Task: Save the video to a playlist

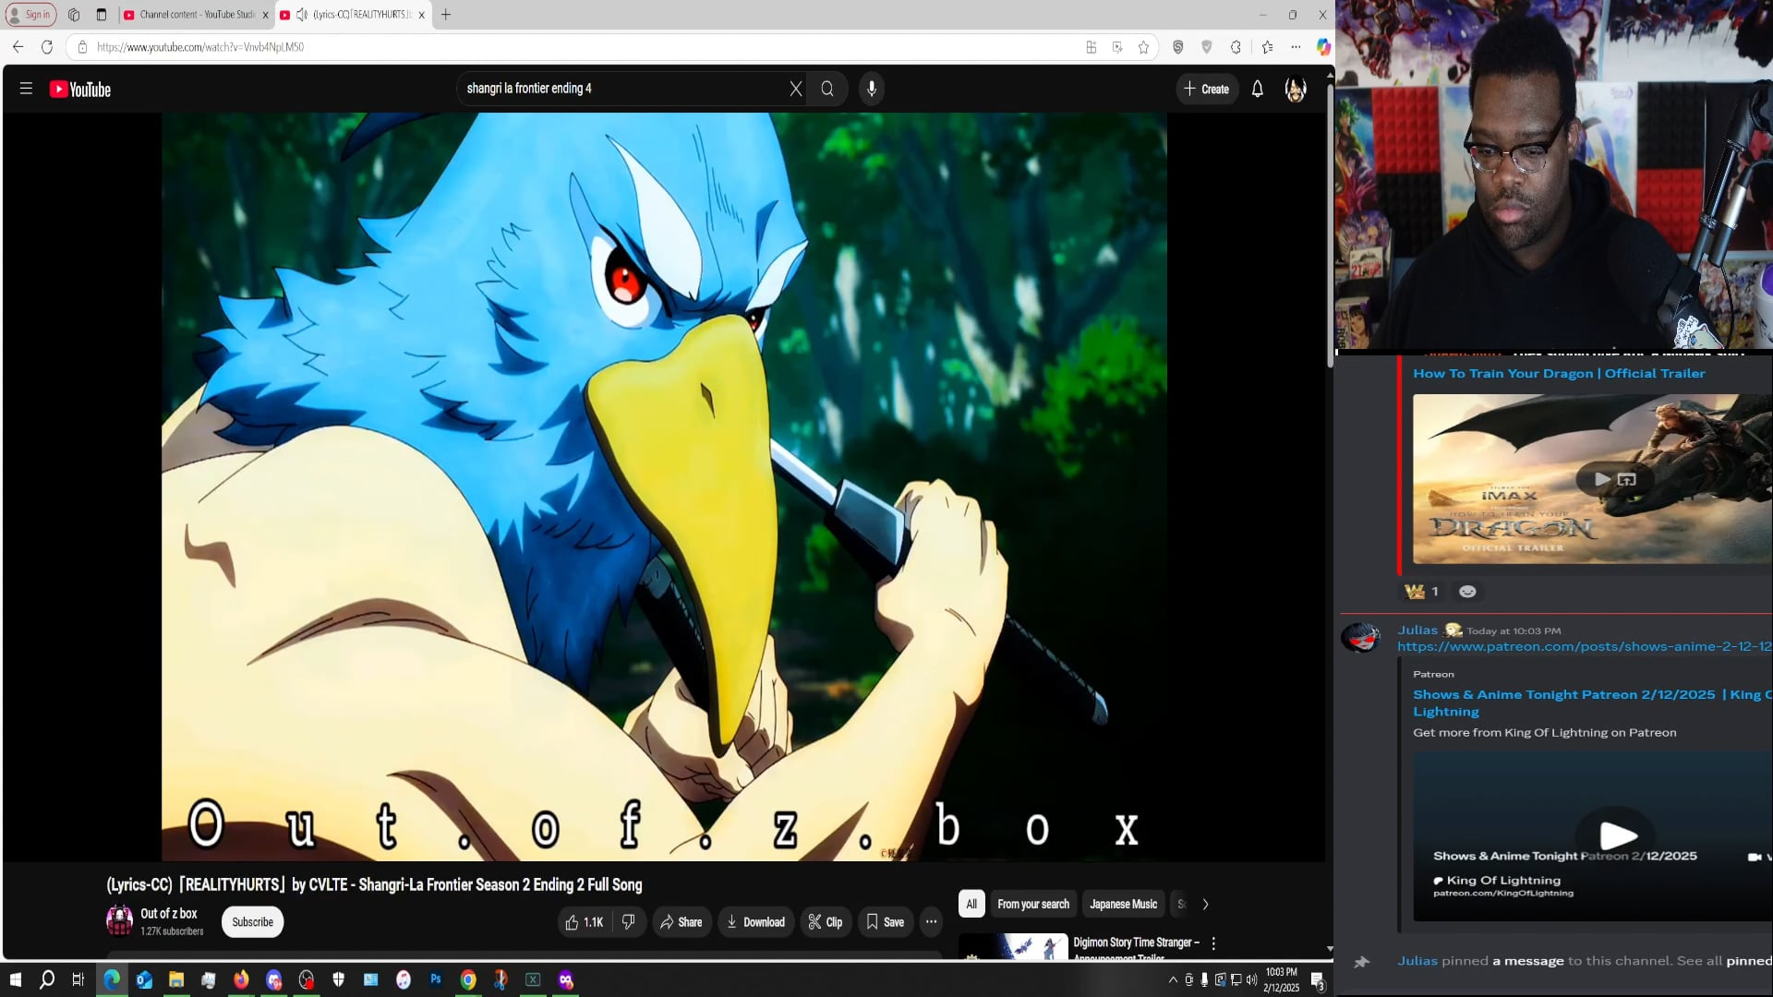Action: tap(885, 922)
